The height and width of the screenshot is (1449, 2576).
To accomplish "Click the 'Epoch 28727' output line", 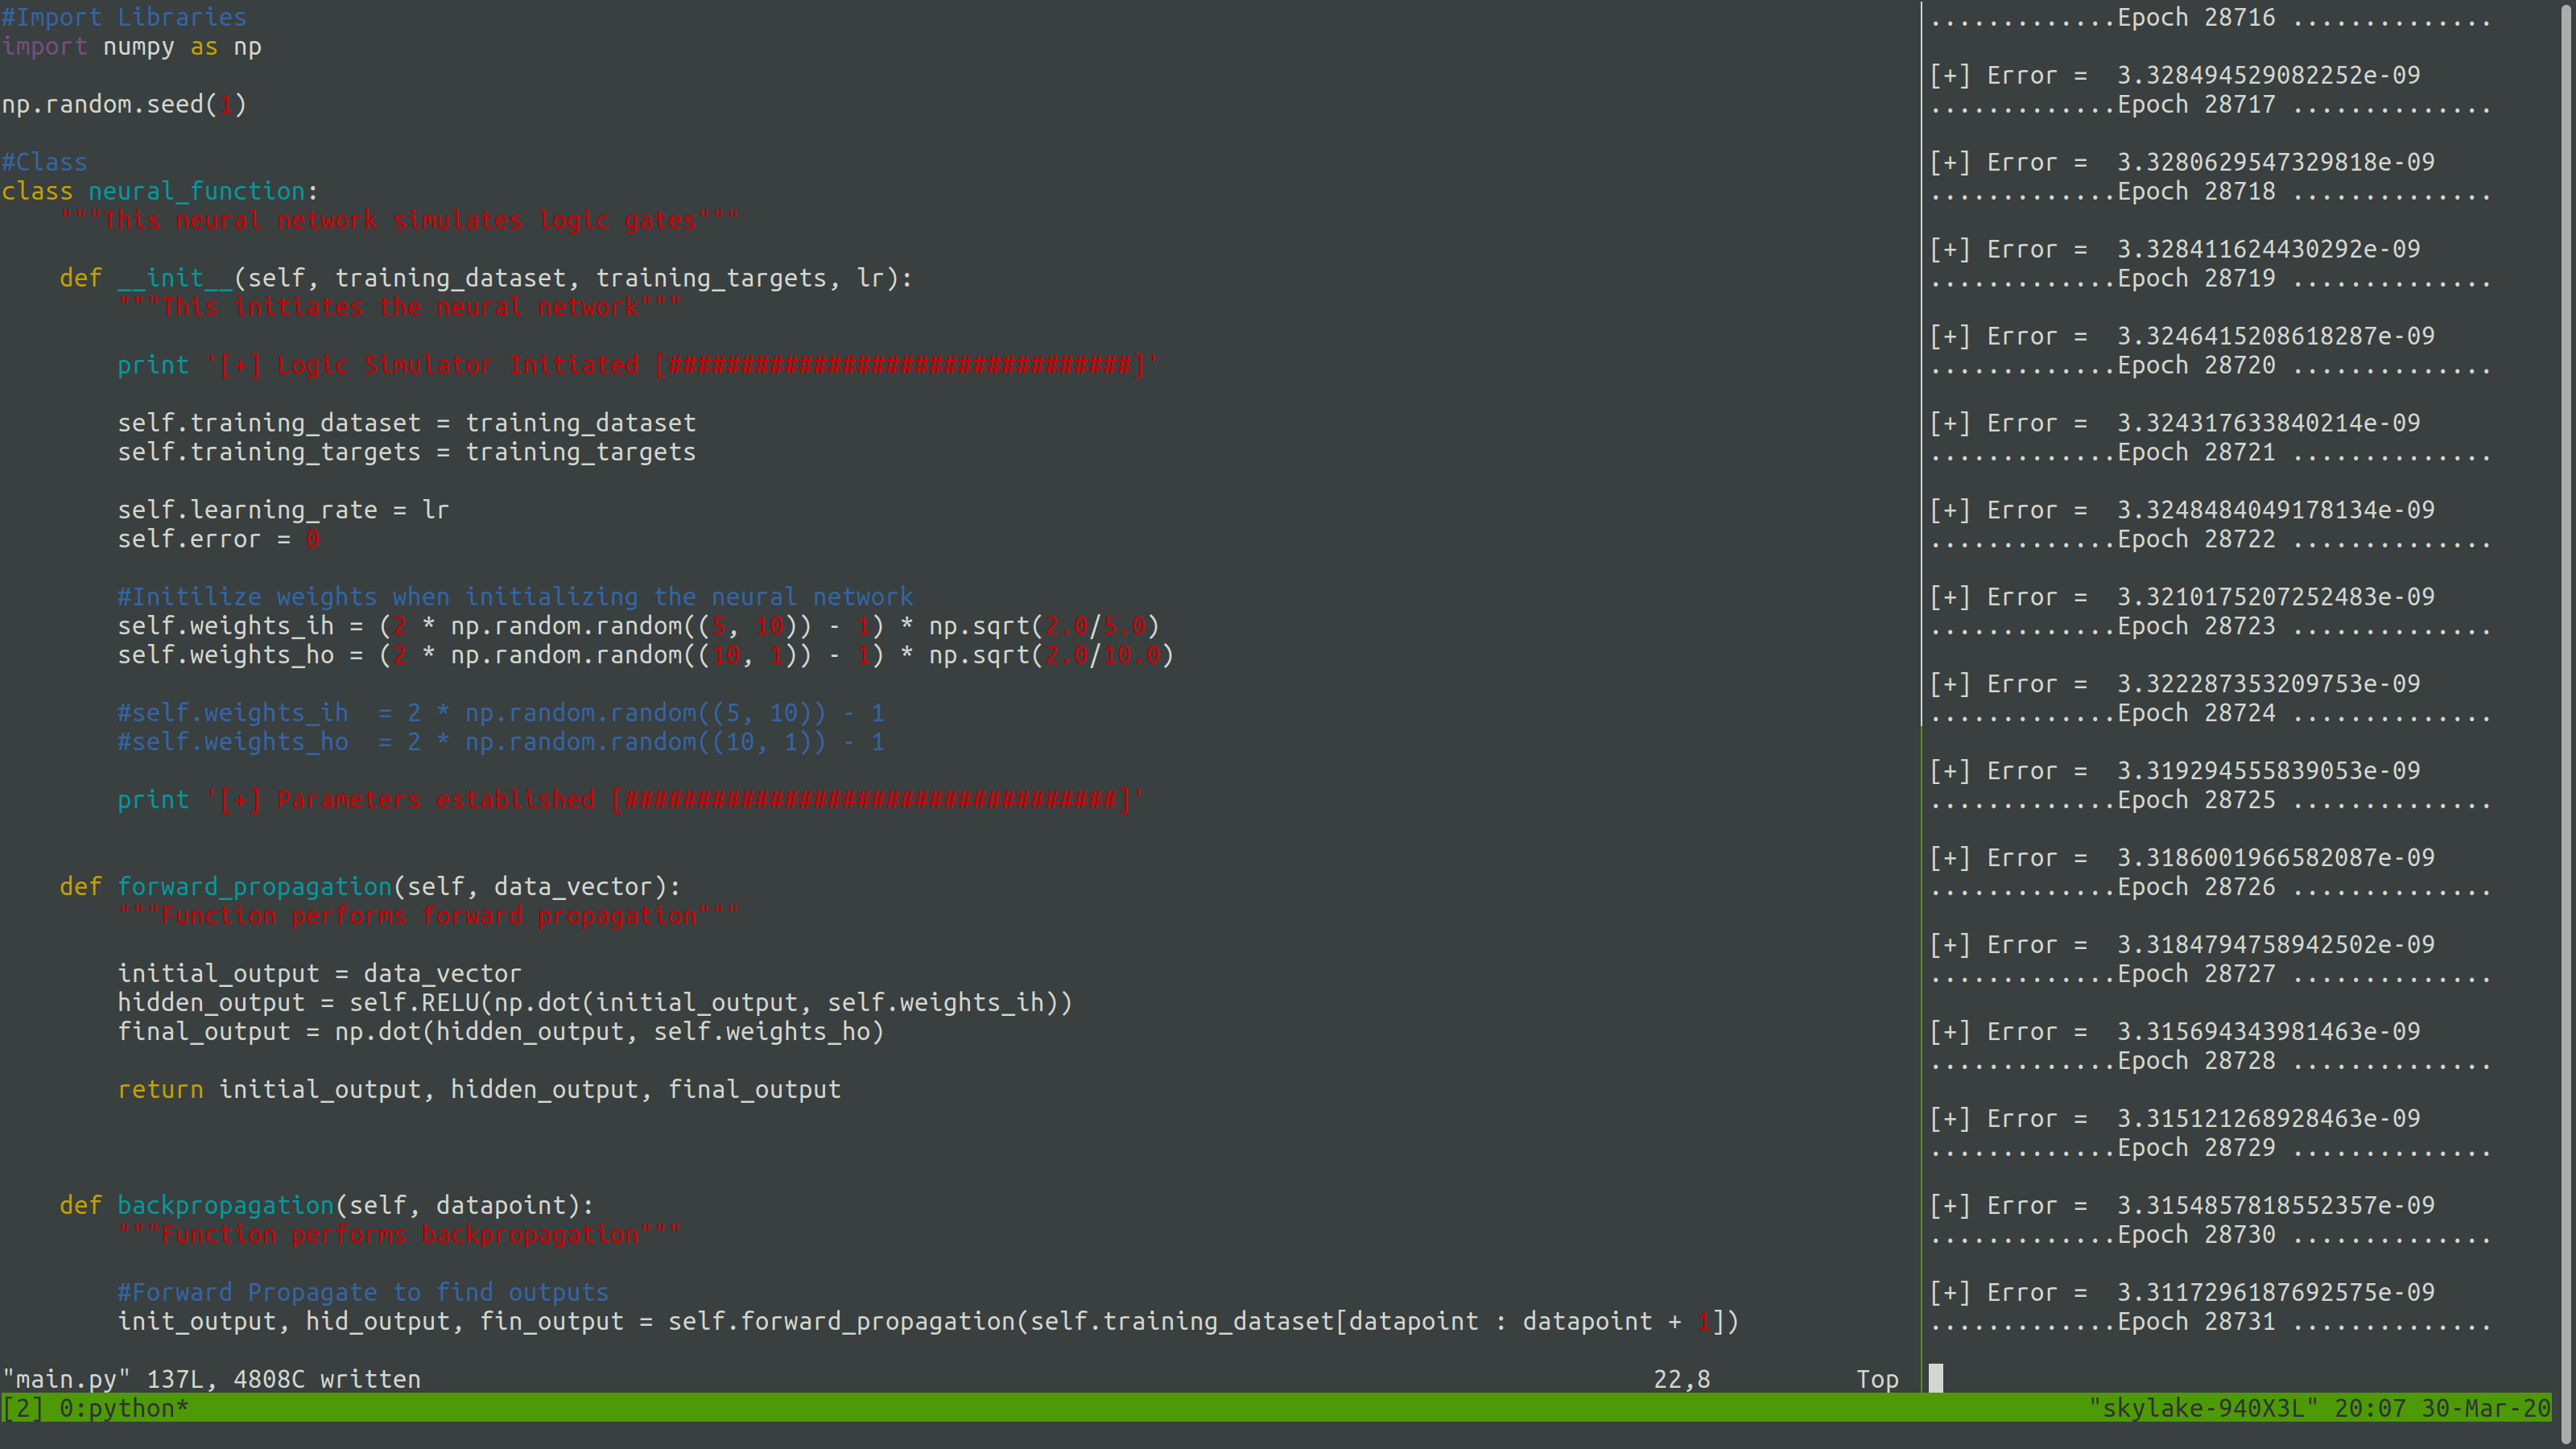I will point(2210,974).
